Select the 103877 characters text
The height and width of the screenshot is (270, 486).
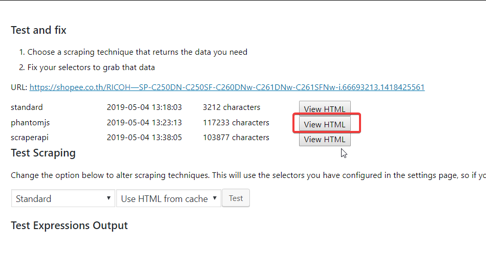(236, 138)
